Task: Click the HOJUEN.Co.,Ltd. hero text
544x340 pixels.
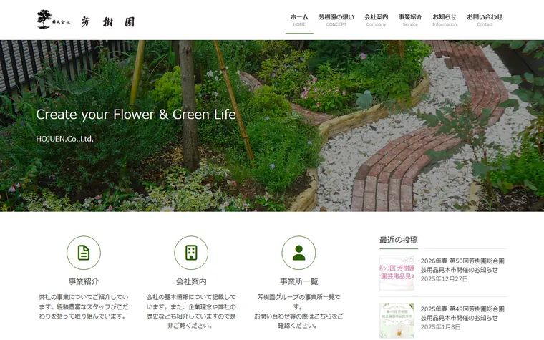Action: click(x=65, y=139)
